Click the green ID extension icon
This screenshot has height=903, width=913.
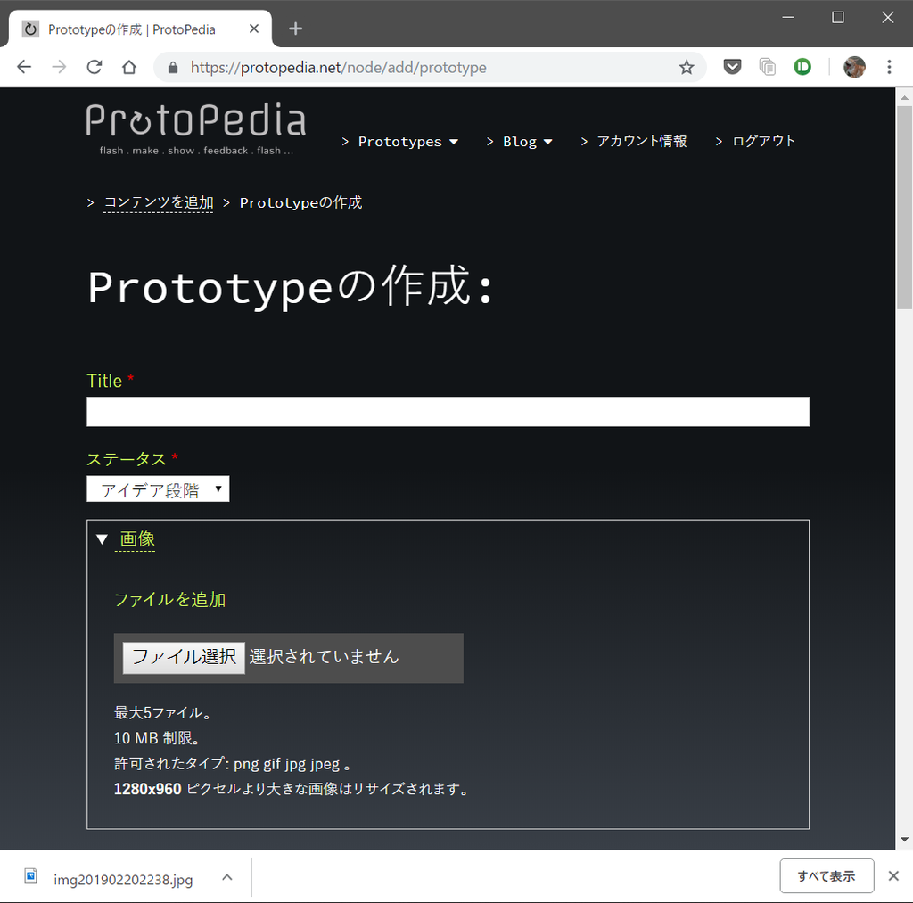[x=802, y=67]
